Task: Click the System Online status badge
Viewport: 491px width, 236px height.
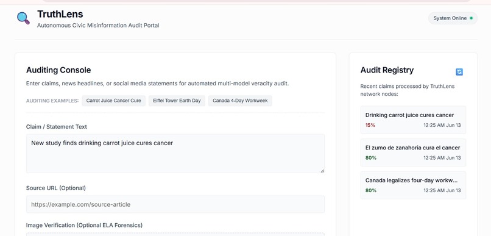Action: pyautogui.click(x=453, y=18)
